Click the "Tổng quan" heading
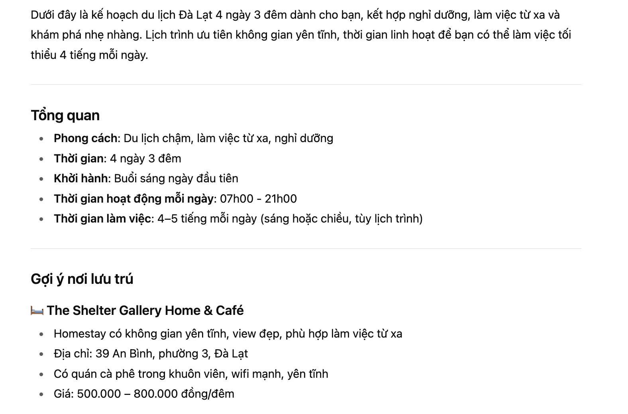The image size is (628, 414). 65,115
